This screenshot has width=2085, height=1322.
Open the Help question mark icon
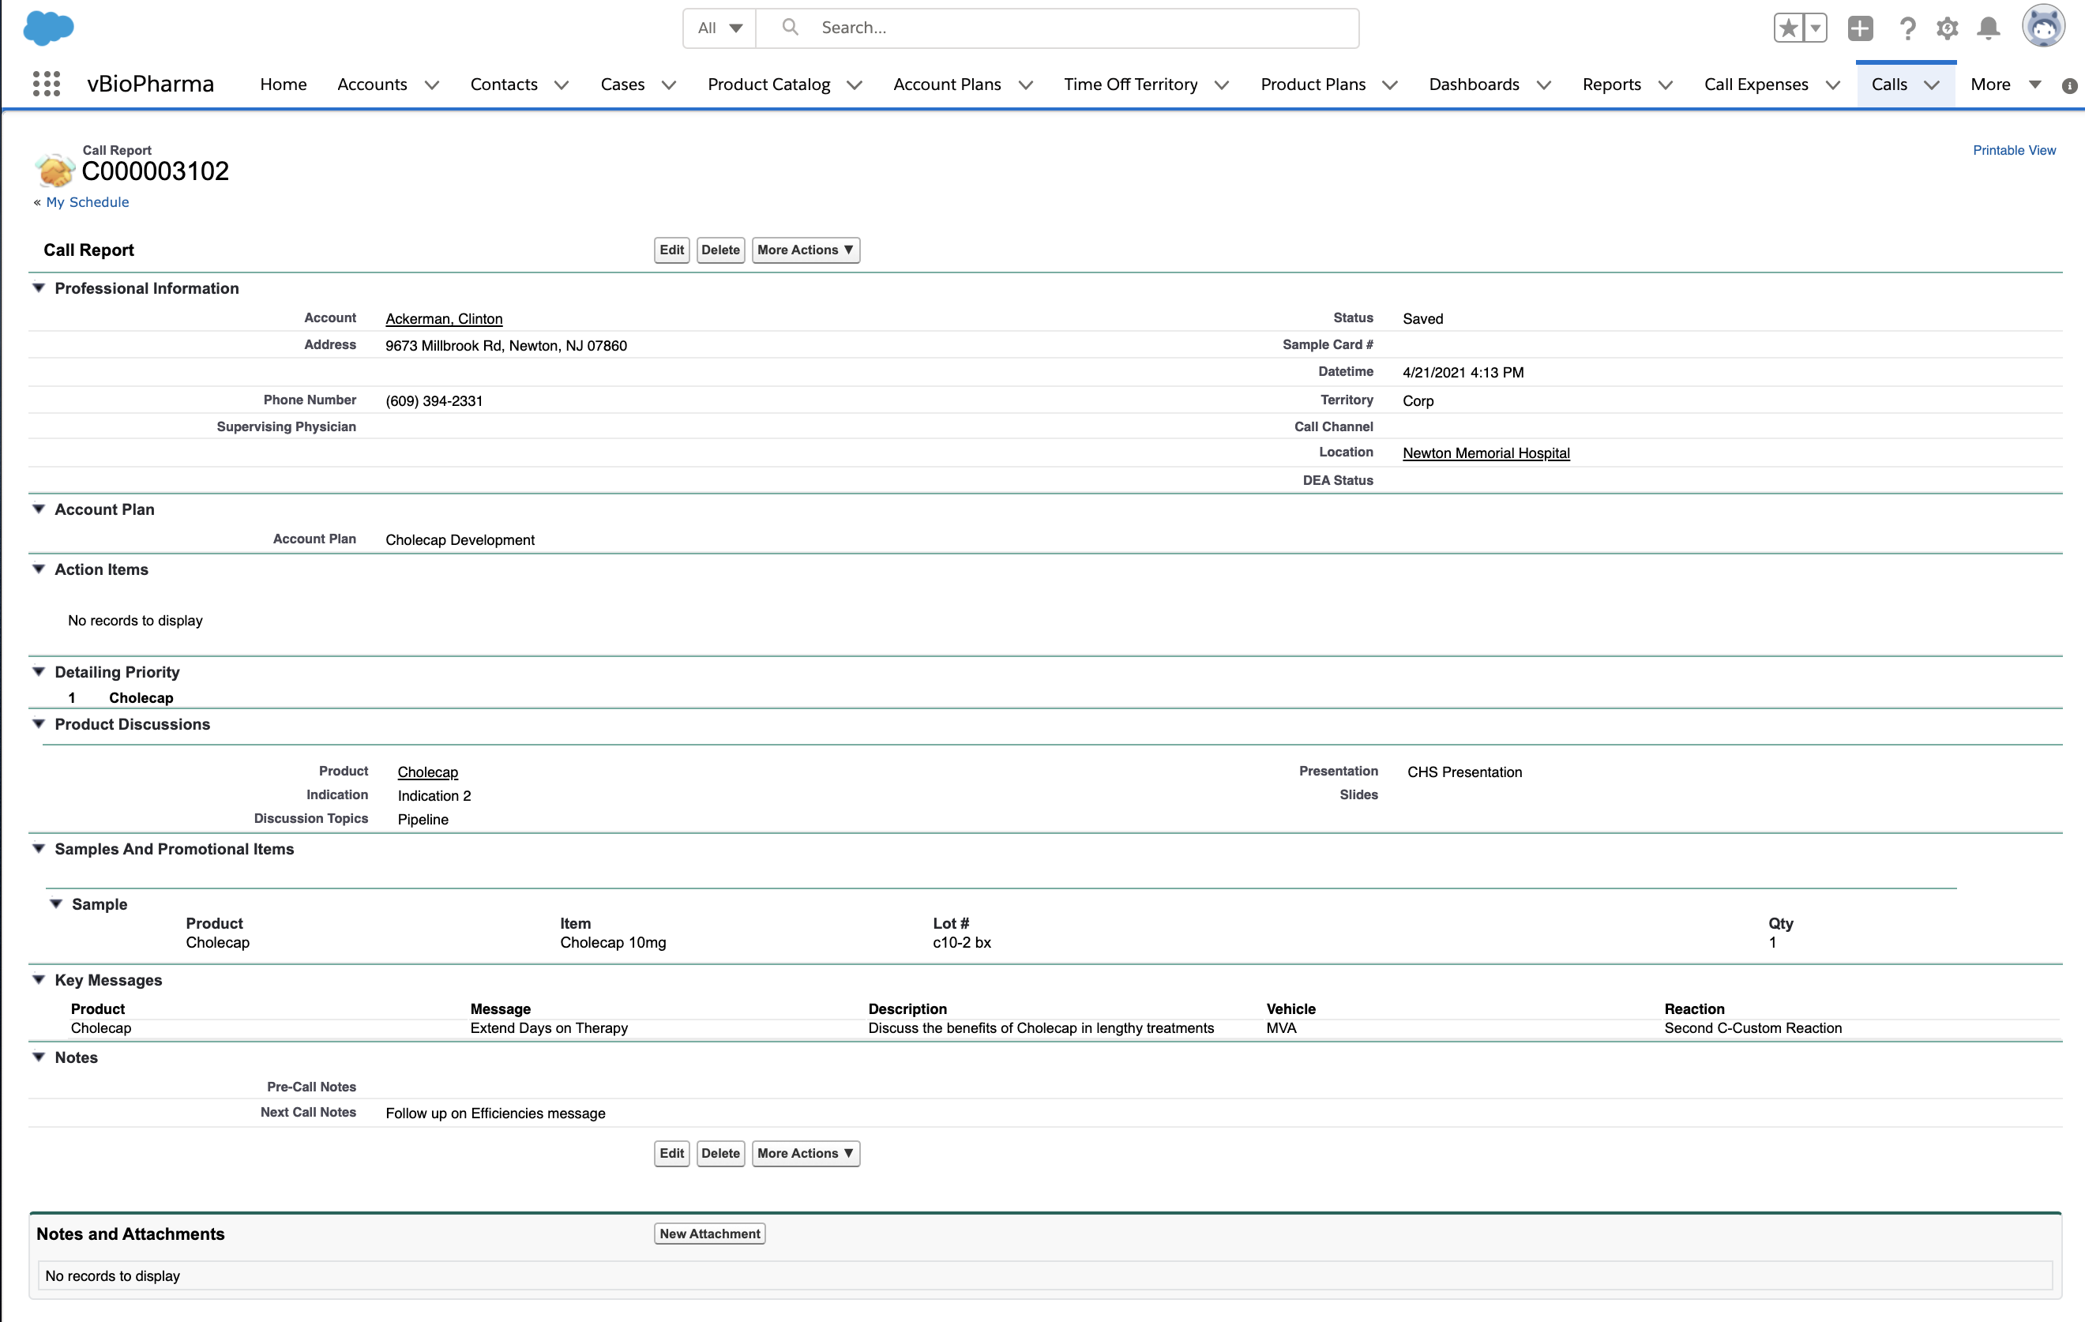coord(1907,28)
